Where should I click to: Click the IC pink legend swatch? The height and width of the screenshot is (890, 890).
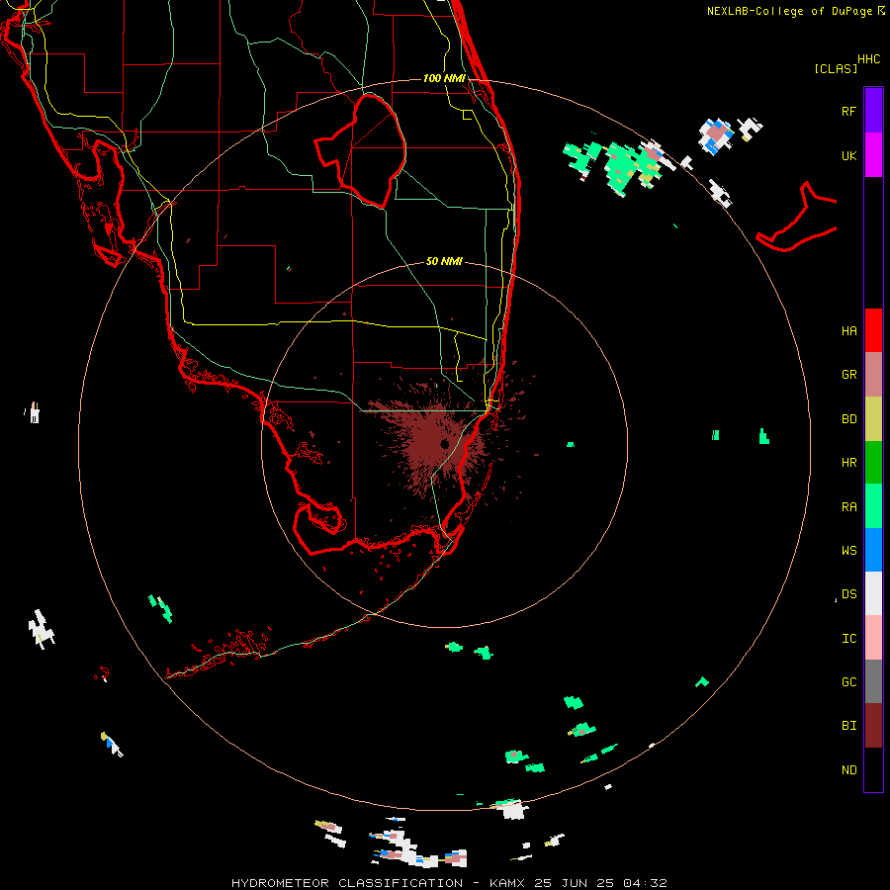pos(873,638)
